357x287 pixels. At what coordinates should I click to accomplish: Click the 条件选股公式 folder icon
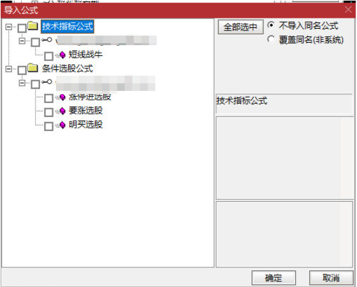(33, 67)
